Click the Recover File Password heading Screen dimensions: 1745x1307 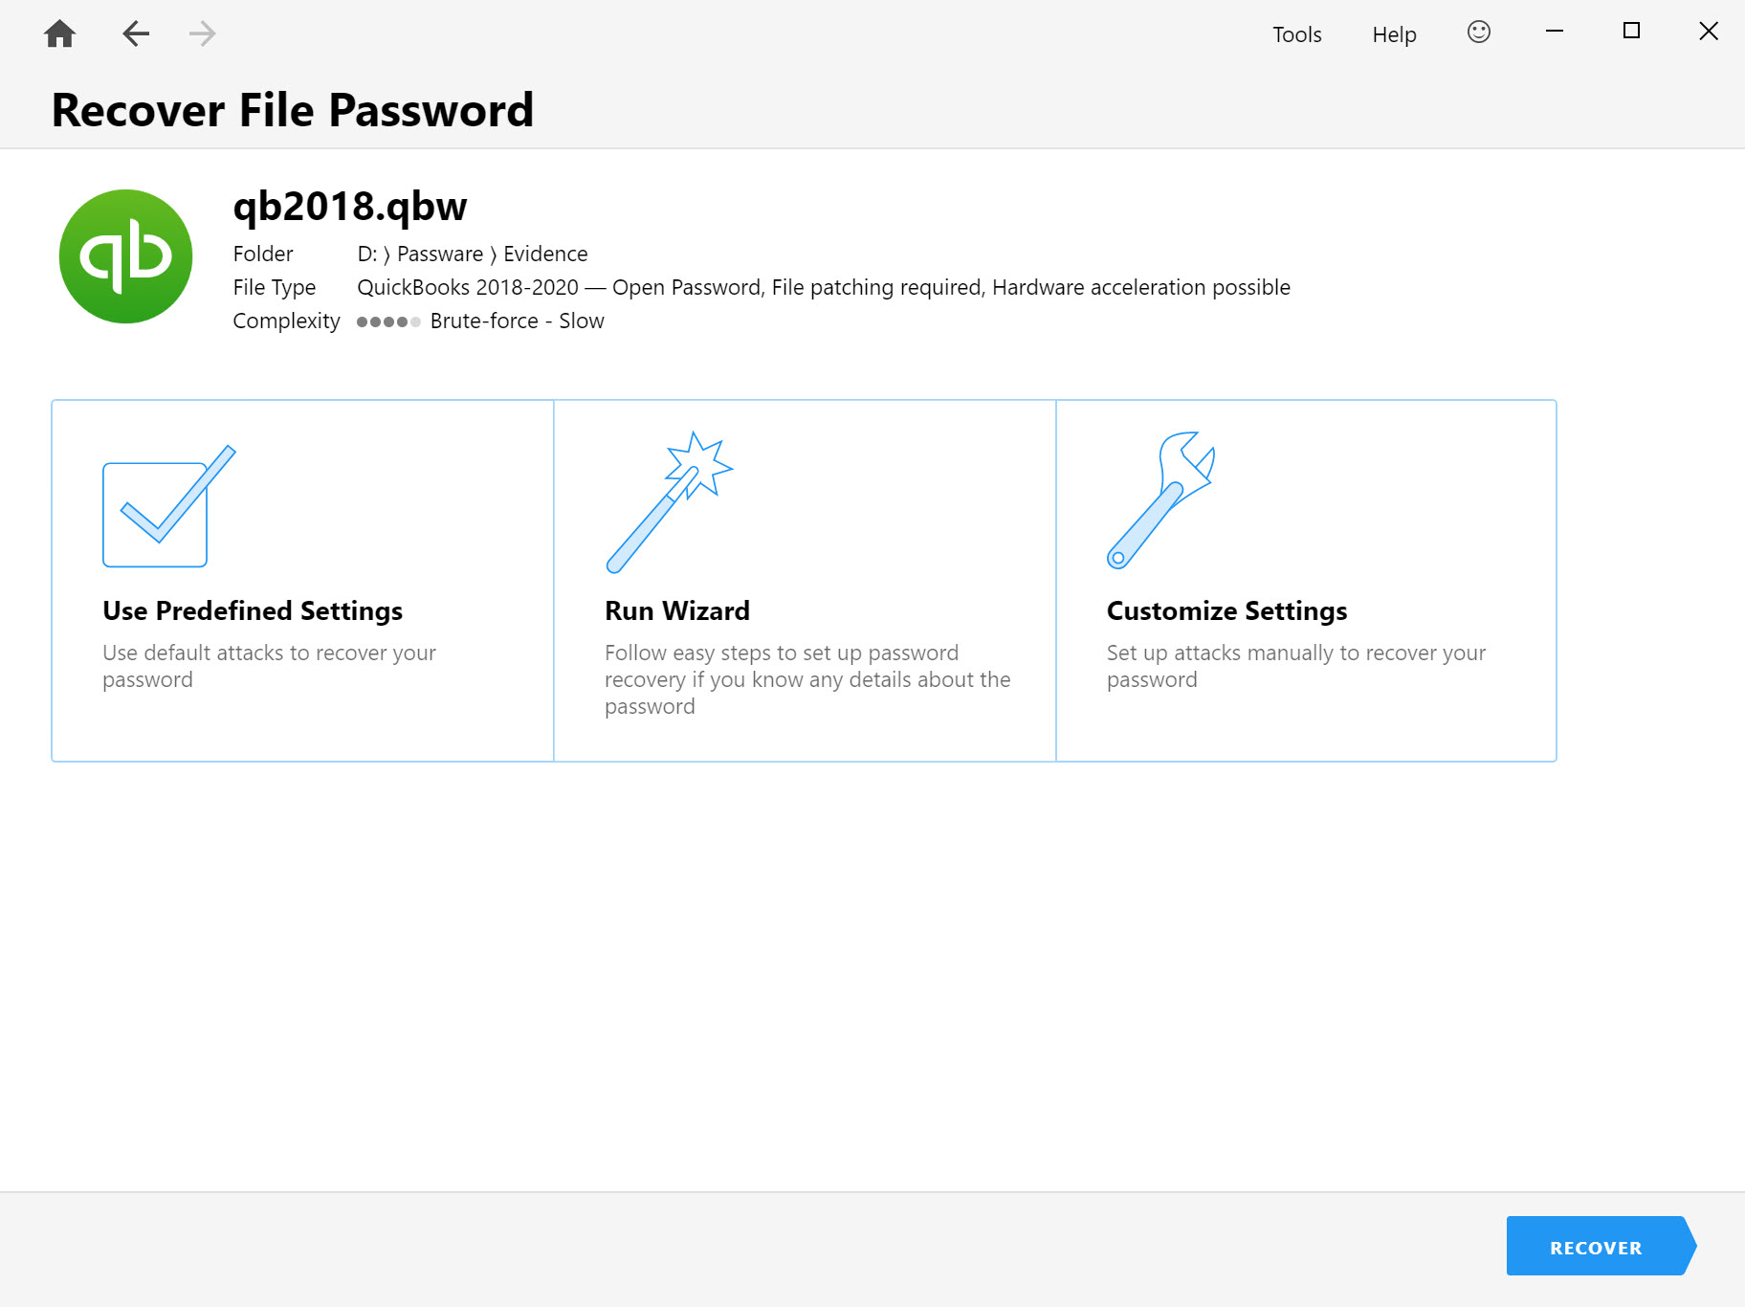pos(292,109)
